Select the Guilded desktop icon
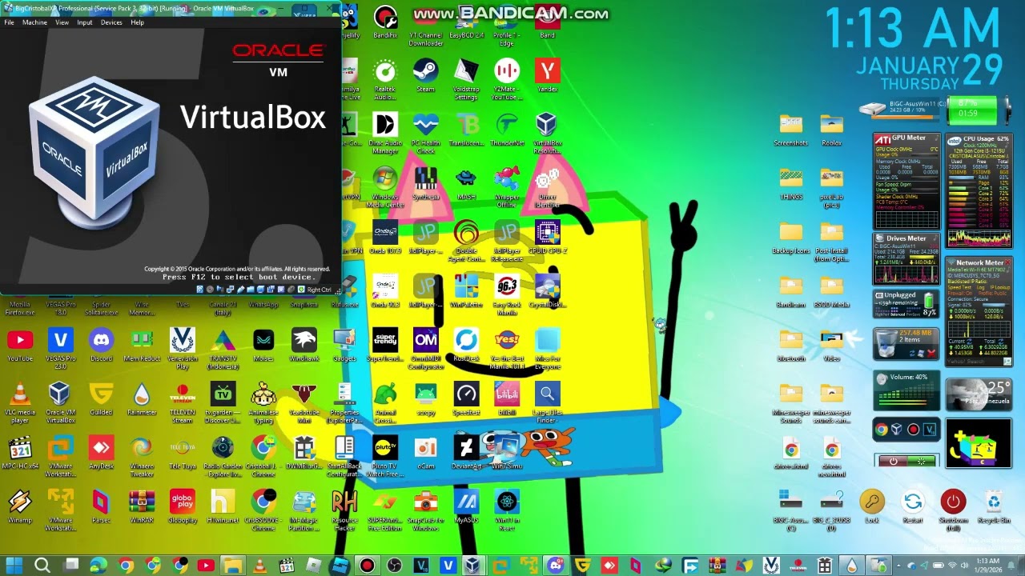1025x576 pixels. tap(101, 398)
